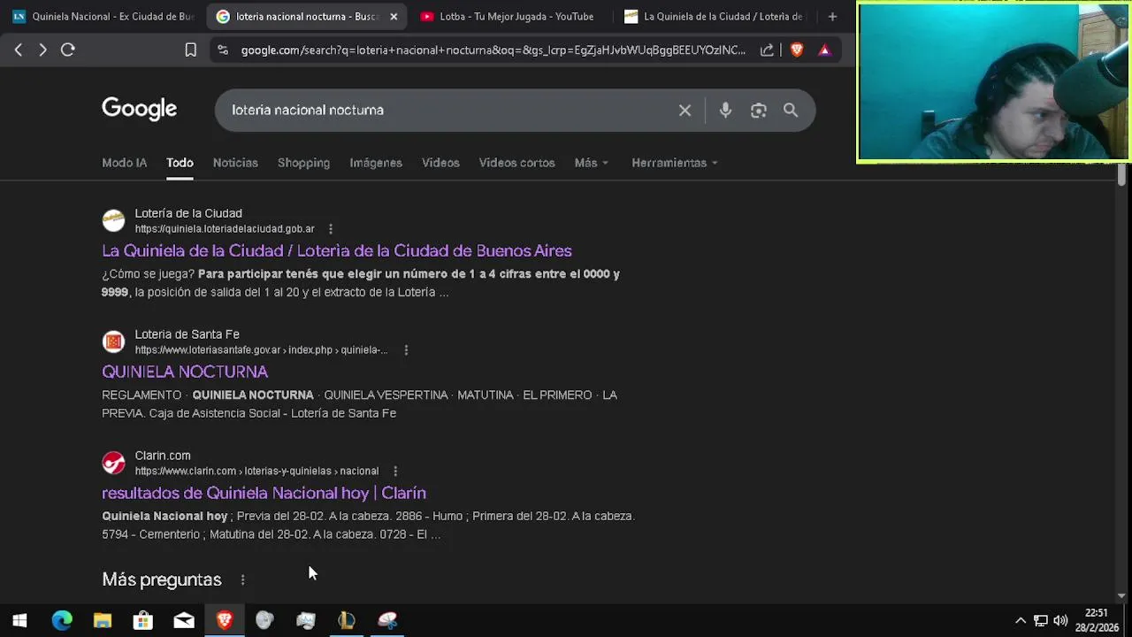
Task: Launch Microsoft Edge from taskbar
Action: (62, 620)
